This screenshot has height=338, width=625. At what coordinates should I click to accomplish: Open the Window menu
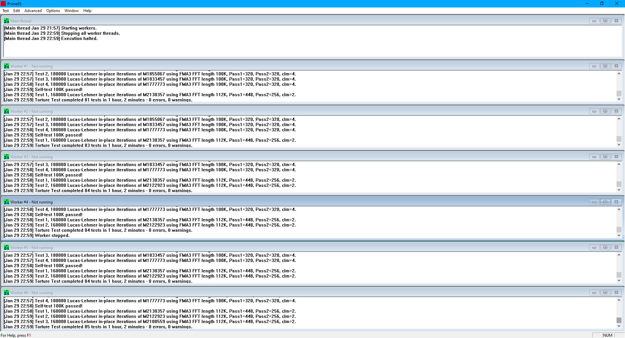pos(72,11)
